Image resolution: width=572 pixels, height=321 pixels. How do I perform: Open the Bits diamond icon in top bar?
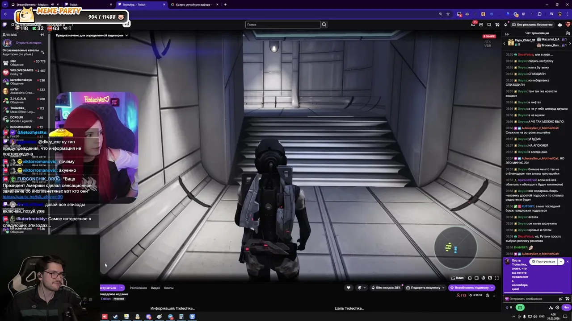pos(505,25)
